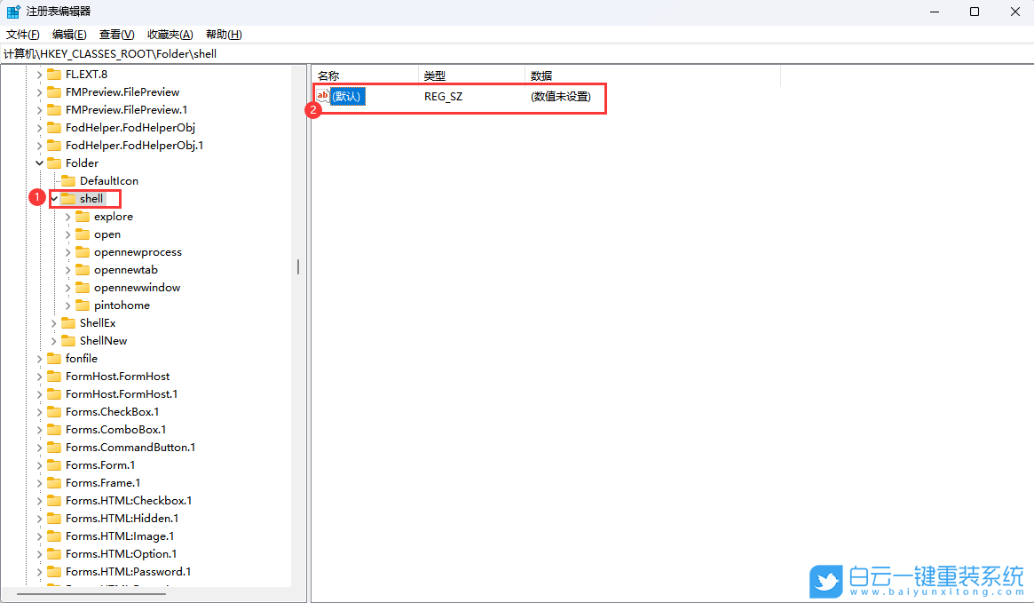Image resolution: width=1034 pixels, height=603 pixels.
Task: Open the 查看 menu
Action: tap(114, 34)
